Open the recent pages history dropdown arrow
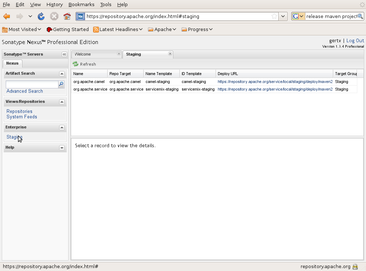 click(30, 16)
